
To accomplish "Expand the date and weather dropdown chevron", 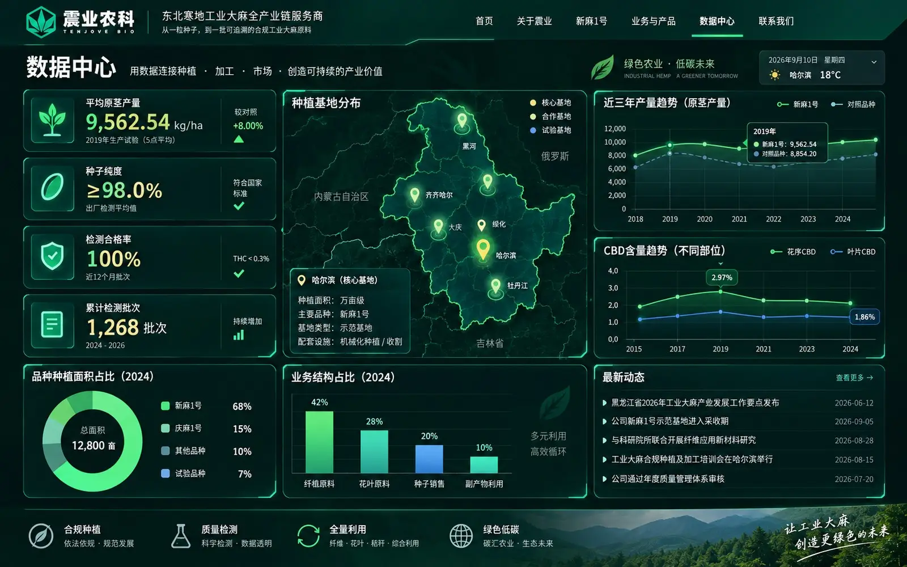I will (x=874, y=62).
